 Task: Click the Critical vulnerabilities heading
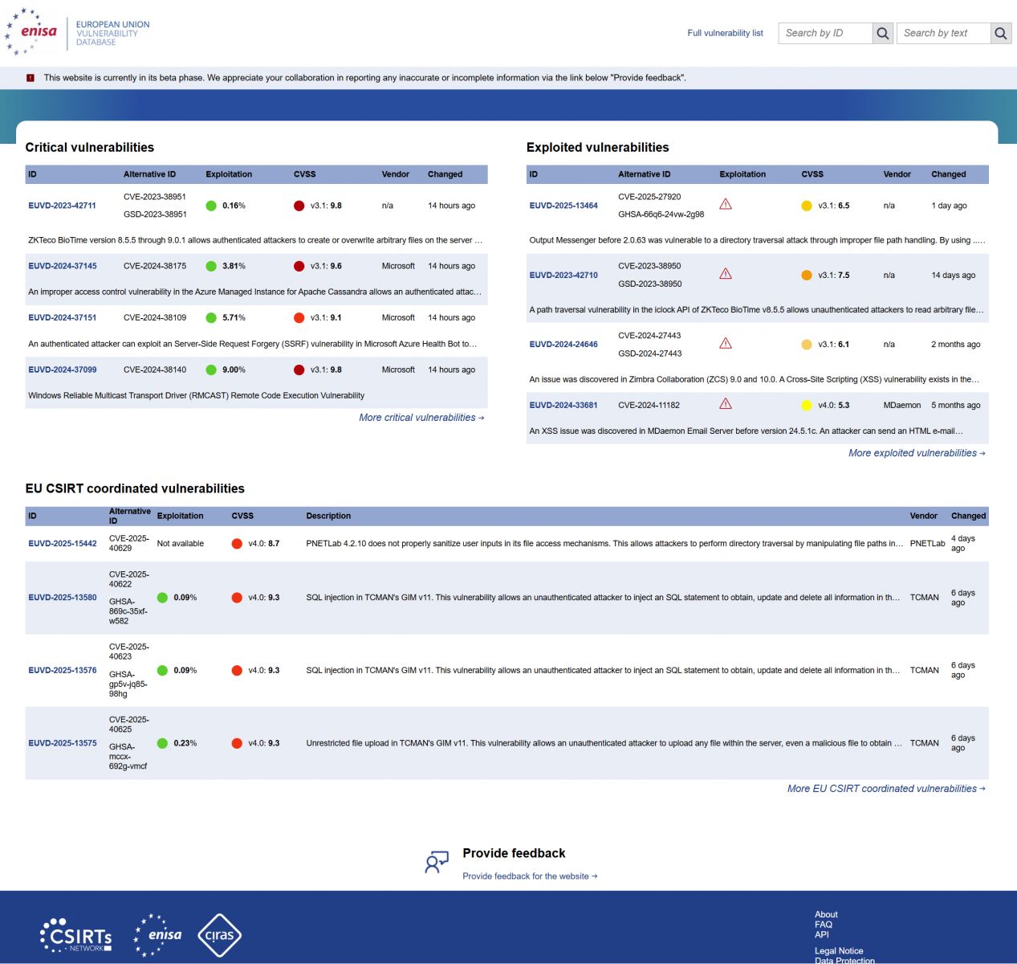[90, 148]
